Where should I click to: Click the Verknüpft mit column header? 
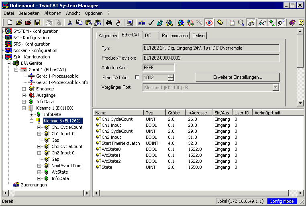pyautogui.click(x=278, y=113)
